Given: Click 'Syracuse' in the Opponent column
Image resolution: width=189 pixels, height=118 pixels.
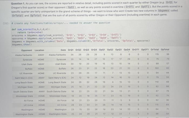Looking at the screenshot, I should pyautogui.click(x=28, y=60).
